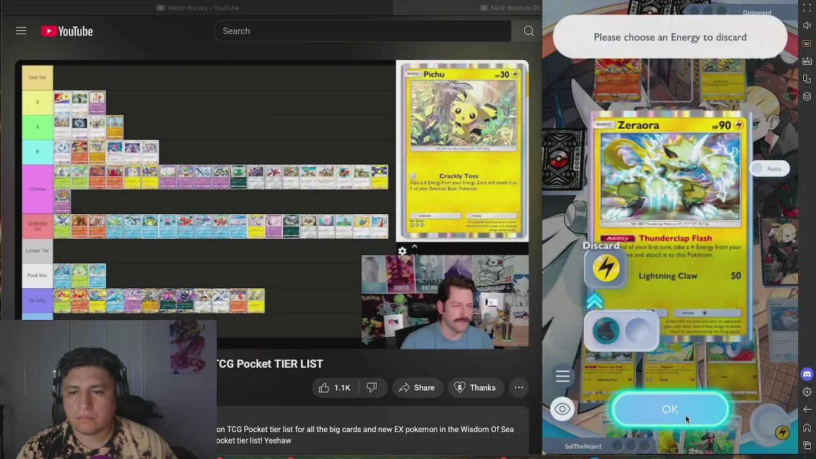The image size is (816, 459).
Task: Switch to Watch history - YouTube tab
Action: [198, 8]
